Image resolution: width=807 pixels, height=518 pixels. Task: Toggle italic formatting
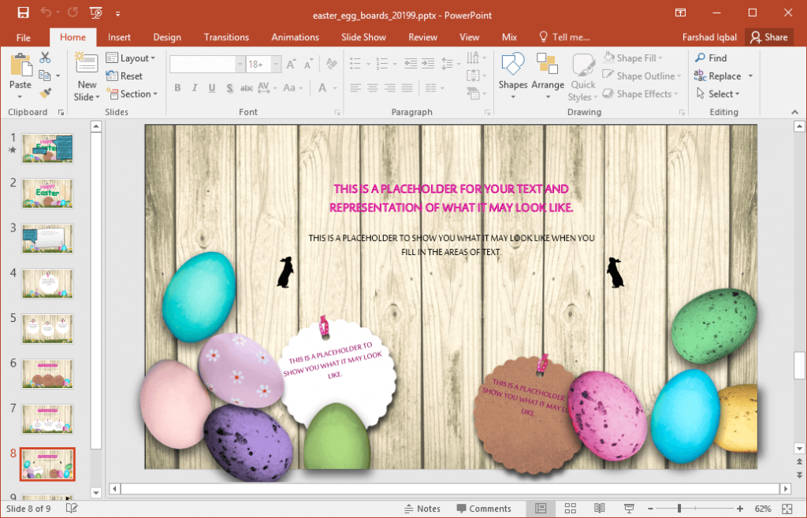coord(194,88)
